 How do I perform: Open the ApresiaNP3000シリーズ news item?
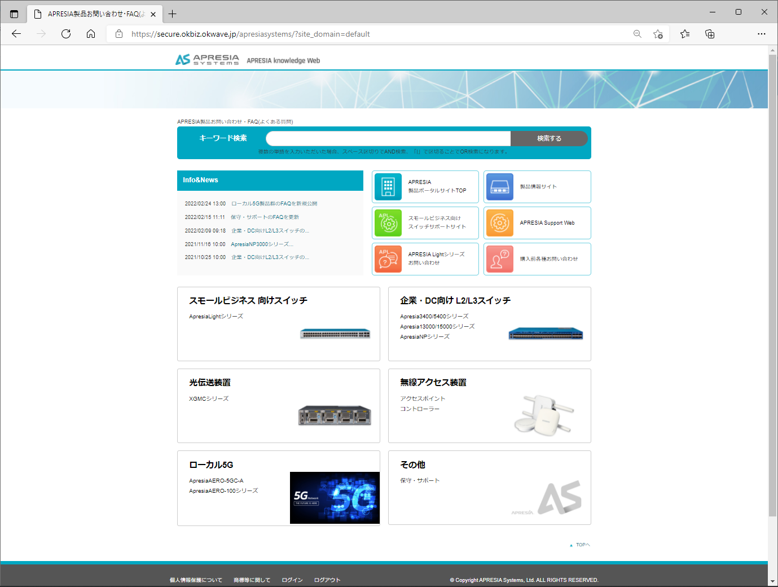(262, 244)
